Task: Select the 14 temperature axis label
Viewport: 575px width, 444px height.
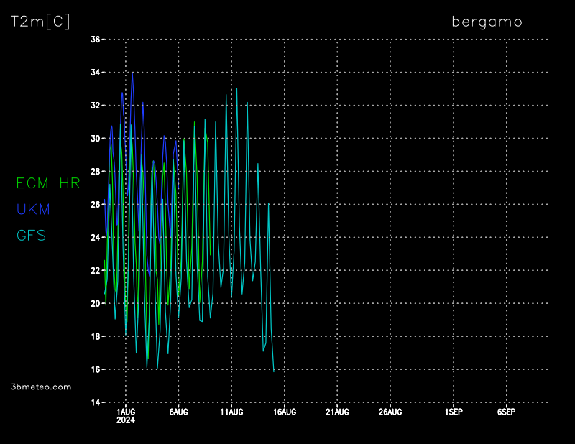Action: click(95, 402)
